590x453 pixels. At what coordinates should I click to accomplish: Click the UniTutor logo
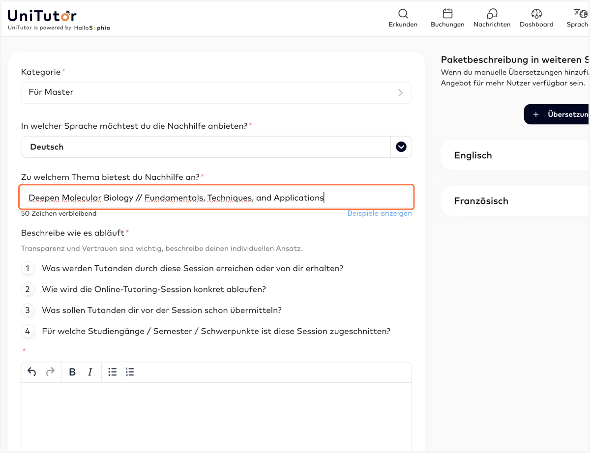point(42,16)
